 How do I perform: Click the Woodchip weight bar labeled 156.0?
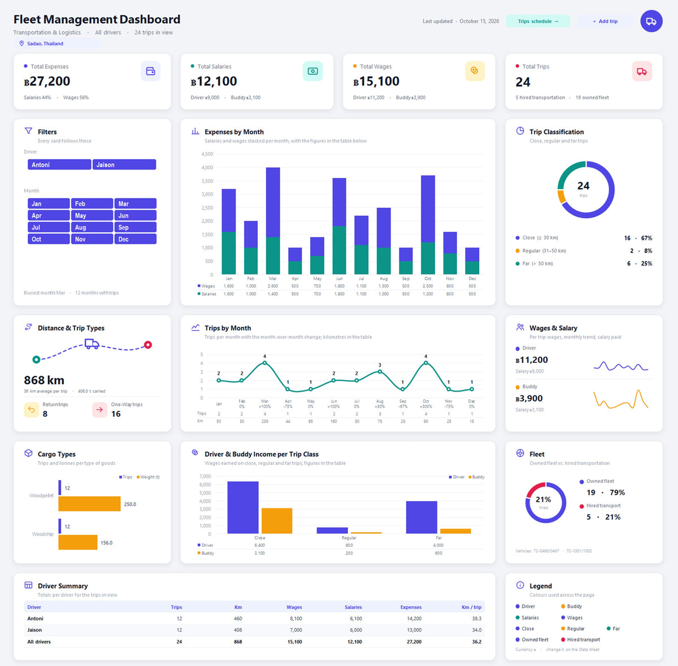(x=78, y=542)
